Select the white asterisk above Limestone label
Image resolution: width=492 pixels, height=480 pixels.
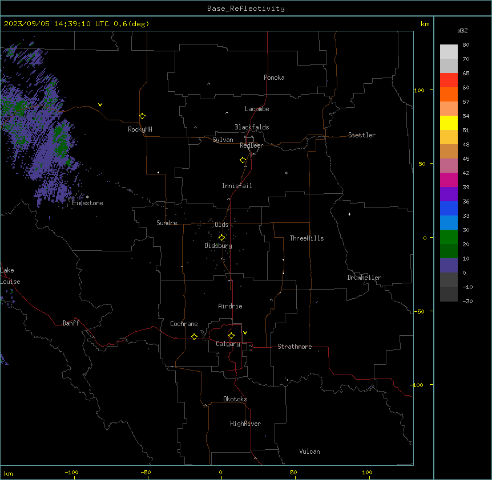click(x=87, y=197)
